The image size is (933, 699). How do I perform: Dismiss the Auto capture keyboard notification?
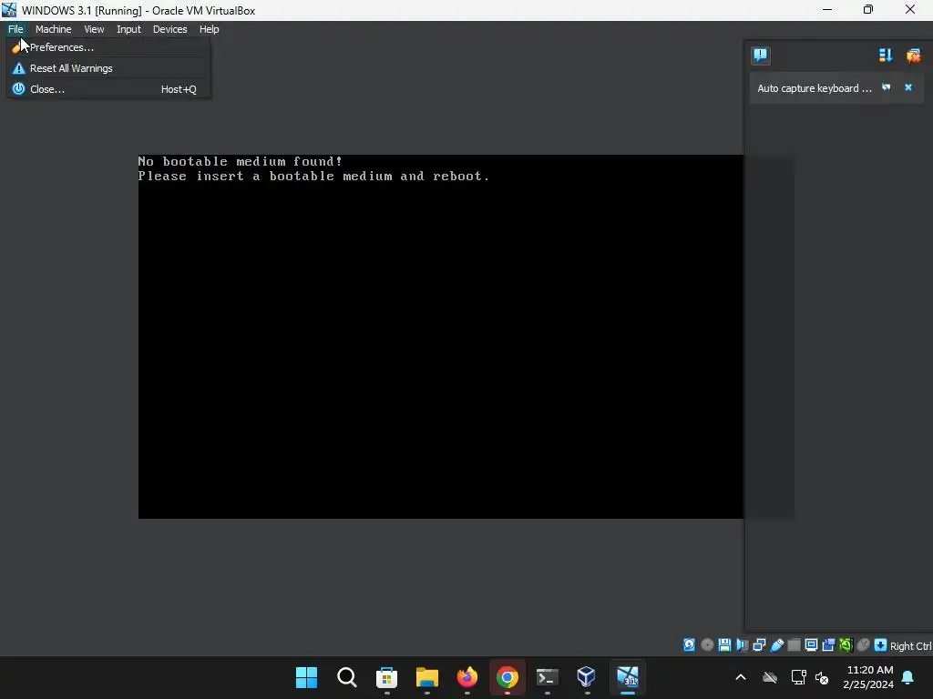(908, 87)
